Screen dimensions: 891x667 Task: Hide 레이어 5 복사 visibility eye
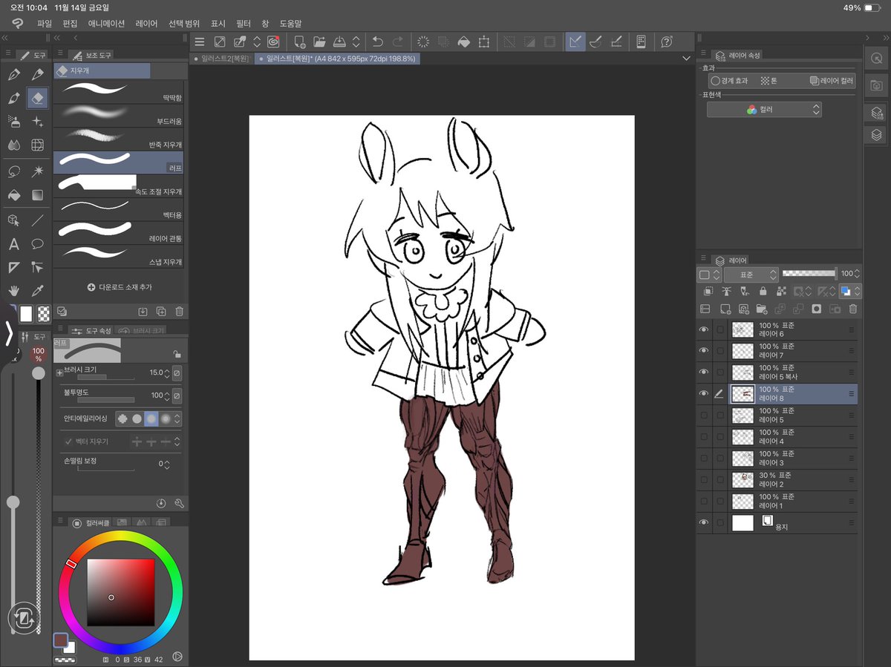(x=704, y=372)
